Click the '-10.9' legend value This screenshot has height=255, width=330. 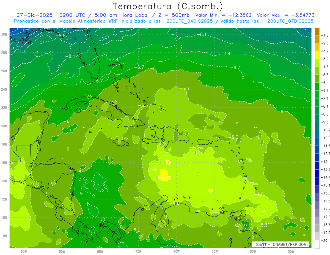pos(325,138)
